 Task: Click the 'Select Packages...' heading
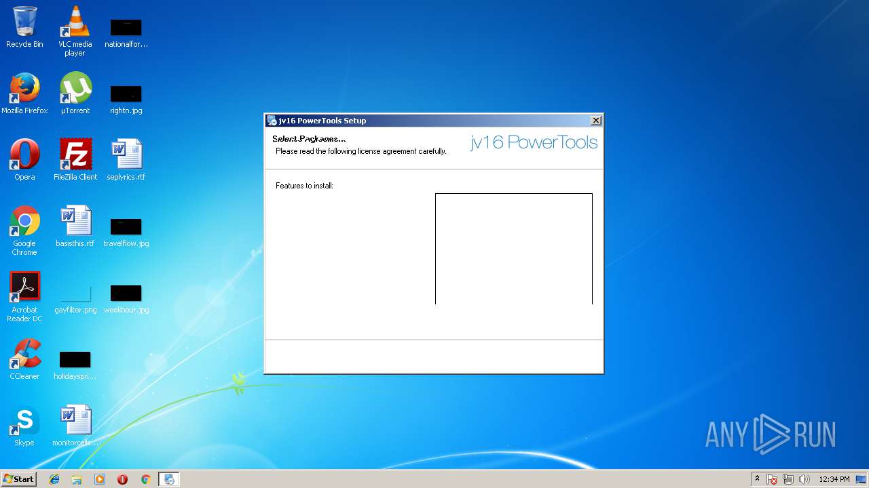point(309,139)
